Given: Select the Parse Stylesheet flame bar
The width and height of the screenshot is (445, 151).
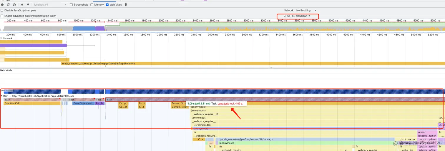Looking at the screenshot, I should click(x=84, y=103).
